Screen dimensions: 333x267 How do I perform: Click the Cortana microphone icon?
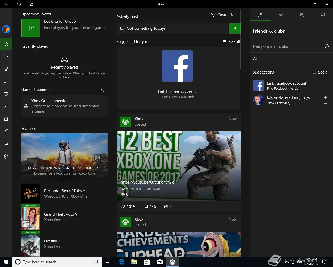coord(97,262)
